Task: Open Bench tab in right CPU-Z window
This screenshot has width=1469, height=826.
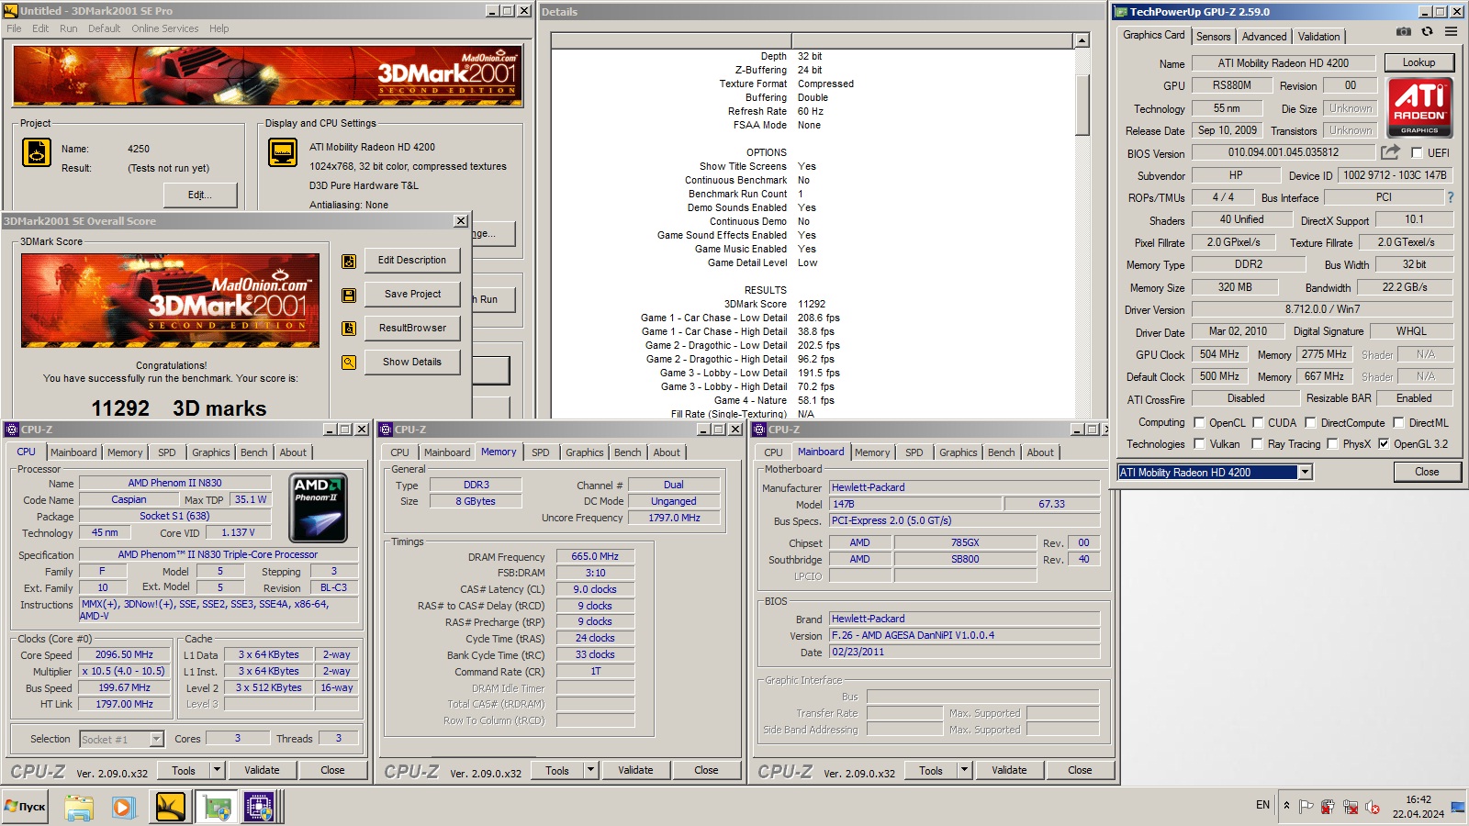Action: coord(1002,452)
